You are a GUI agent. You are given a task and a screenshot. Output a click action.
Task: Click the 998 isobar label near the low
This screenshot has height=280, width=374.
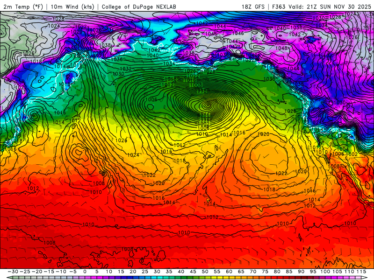pyautogui.click(x=202, y=91)
